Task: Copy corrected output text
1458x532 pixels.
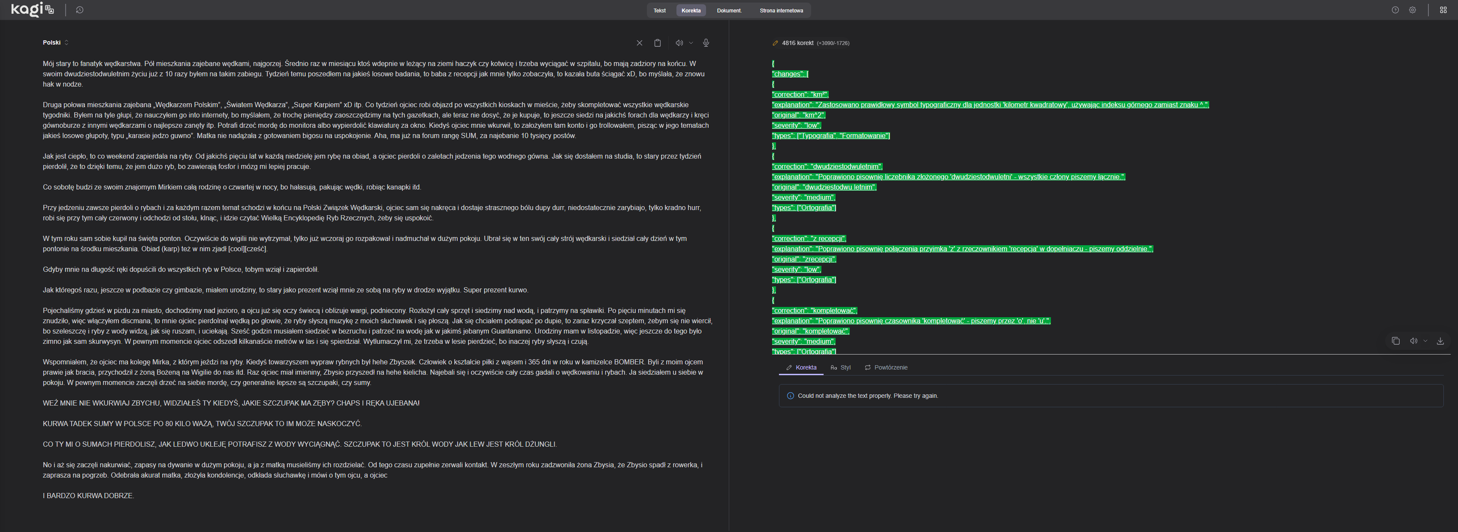Action: [x=1395, y=341]
